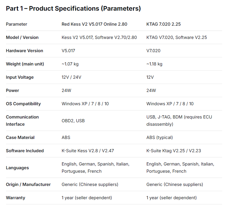Screen dimensions: 227x207
Task: Click the Weight (main unit) label
Action: [x=25, y=64]
